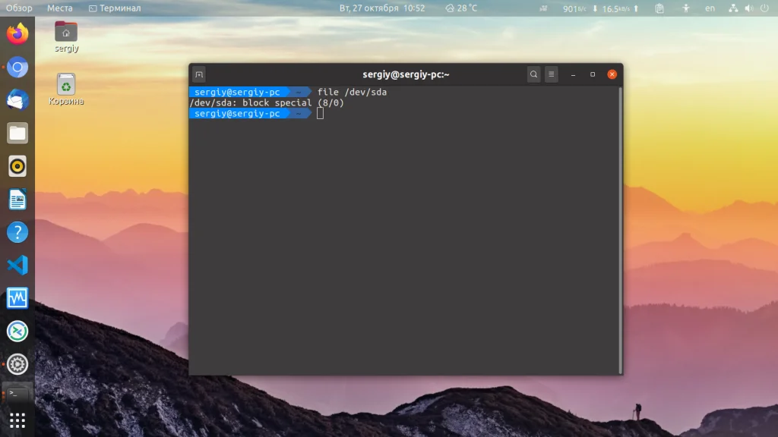
Task: Open the Места menu
Action: [60, 8]
